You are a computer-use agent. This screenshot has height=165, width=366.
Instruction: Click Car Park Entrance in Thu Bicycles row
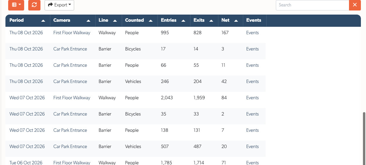point(70,49)
